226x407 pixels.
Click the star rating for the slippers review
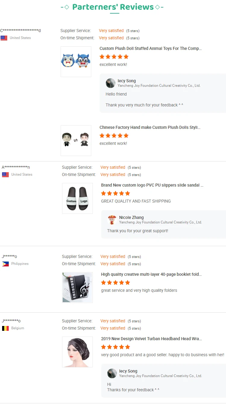pos(115,193)
